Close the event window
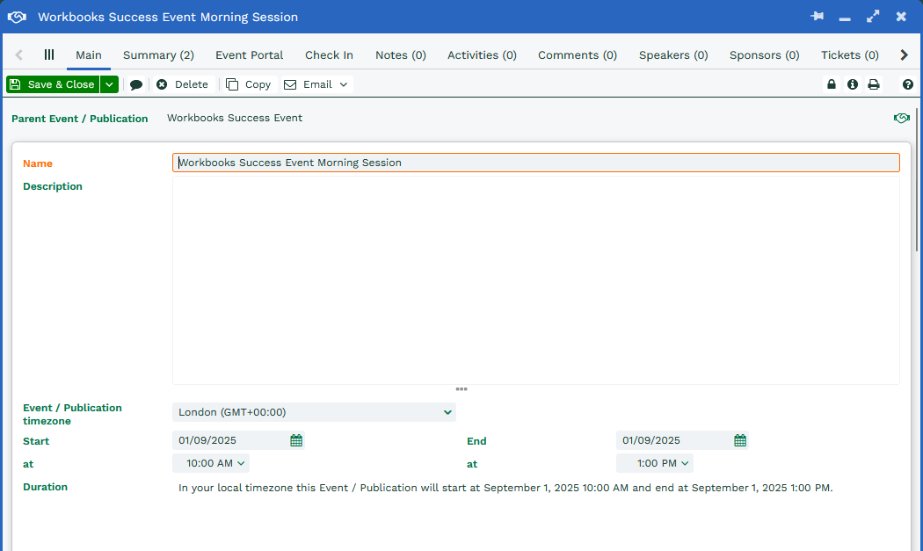This screenshot has height=551, width=923. (901, 17)
